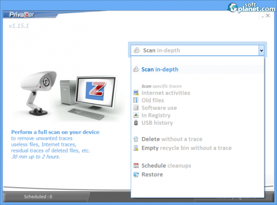Viewport: 277px width, 205px height.
Task: Select 'Software use' entry
Action: [x=159, y=108]
